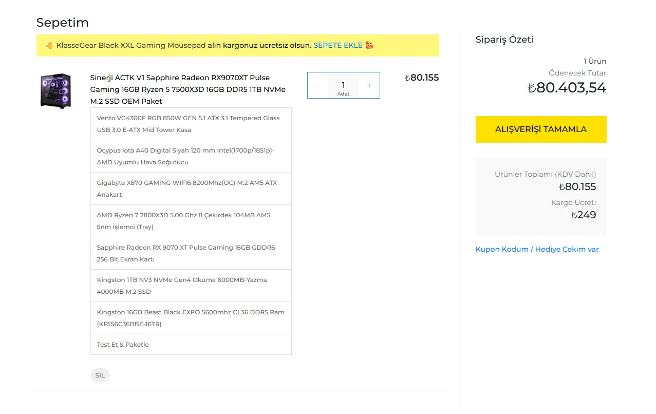Decrease quantity with the minus icon
Screen dimensions: 656x414
[x=317, y=85]
